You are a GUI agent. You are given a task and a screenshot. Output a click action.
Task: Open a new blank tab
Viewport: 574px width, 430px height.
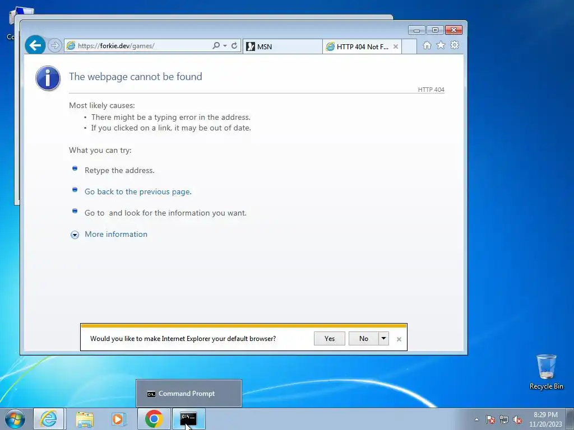[x=409, y=46]
